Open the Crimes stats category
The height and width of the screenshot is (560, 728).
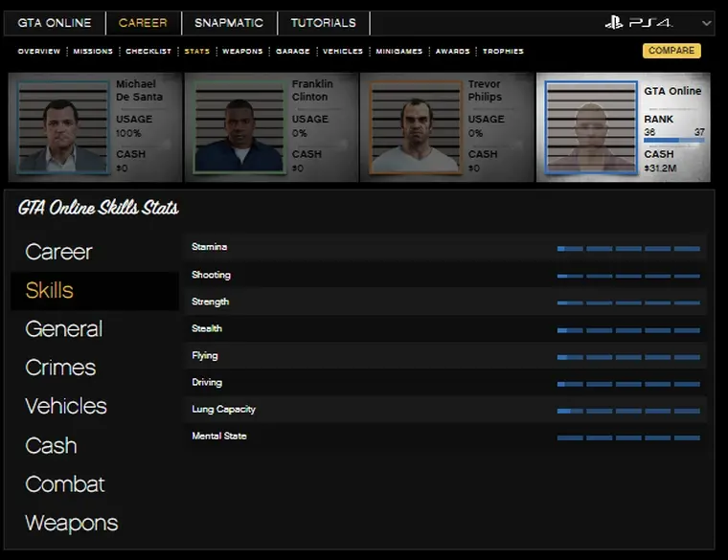click(x=60, y=368)
